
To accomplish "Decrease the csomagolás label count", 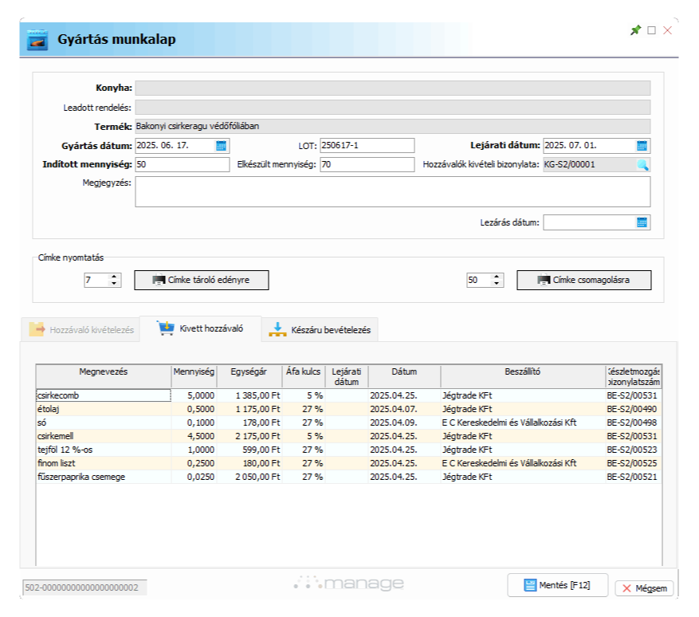I will click(497, 284).
